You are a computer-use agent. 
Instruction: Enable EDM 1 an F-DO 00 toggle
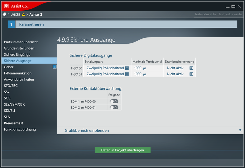click(x=114, y=101)
